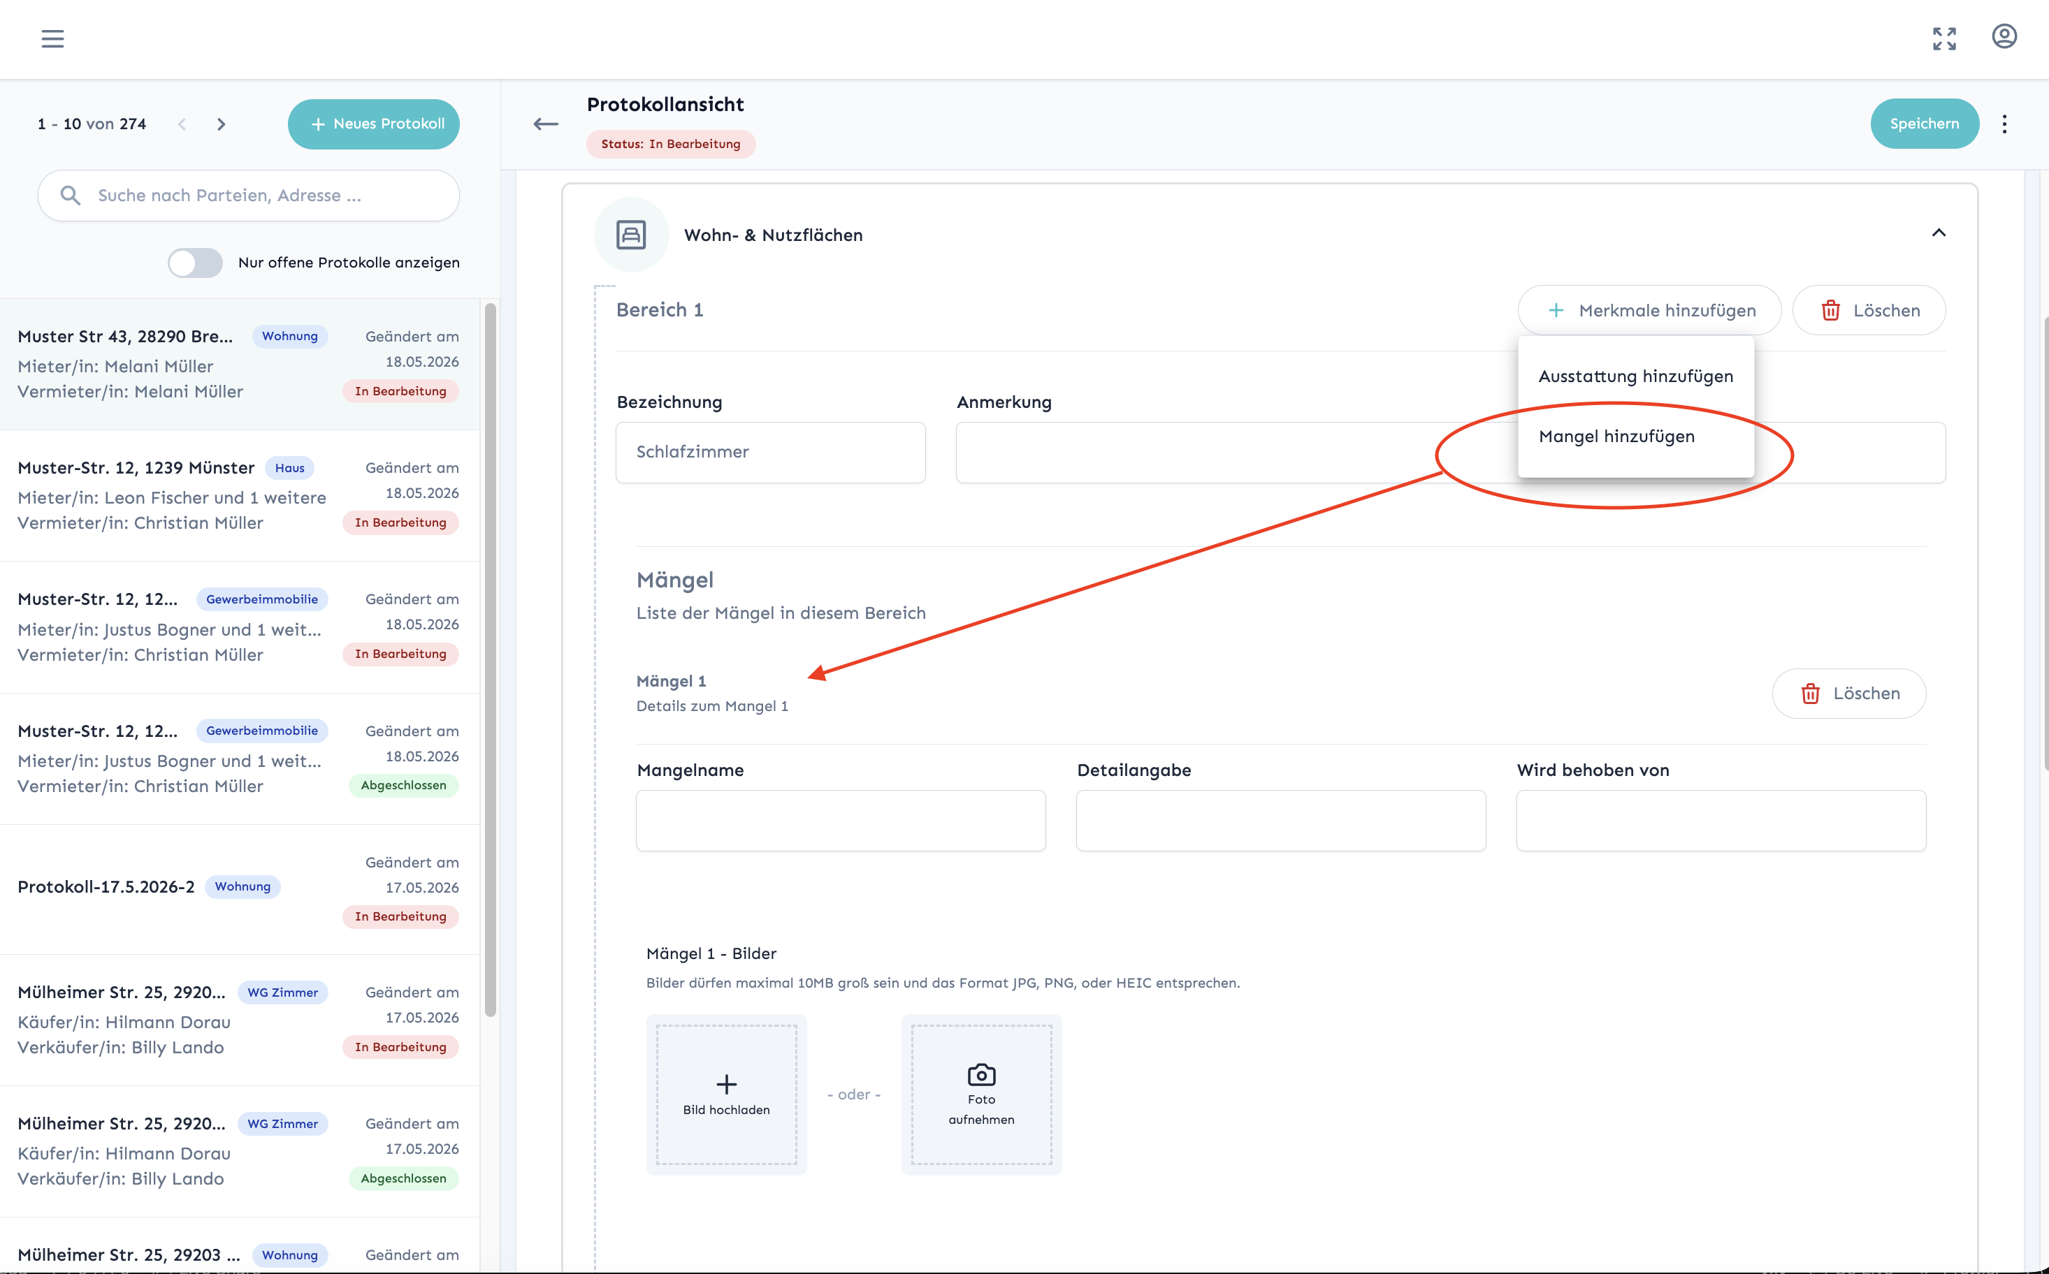
Task: Click the Speichern button
Action: click(x=1924, y=124)
